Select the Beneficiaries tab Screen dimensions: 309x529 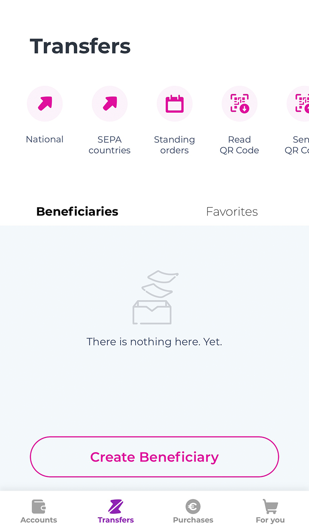coord(77,212)
